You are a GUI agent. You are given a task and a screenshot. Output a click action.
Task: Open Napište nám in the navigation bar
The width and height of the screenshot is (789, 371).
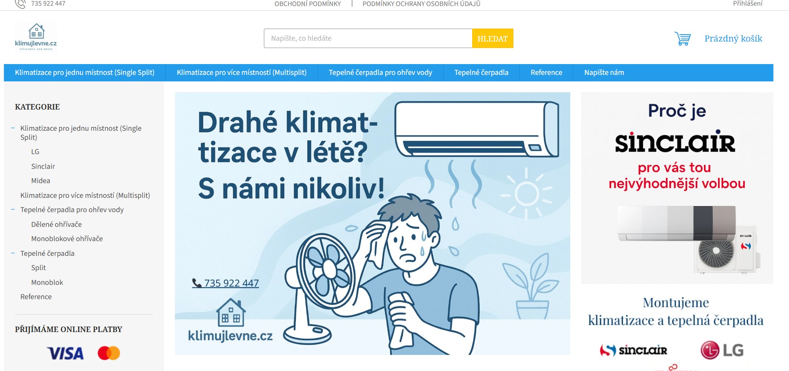click(604, 73)
